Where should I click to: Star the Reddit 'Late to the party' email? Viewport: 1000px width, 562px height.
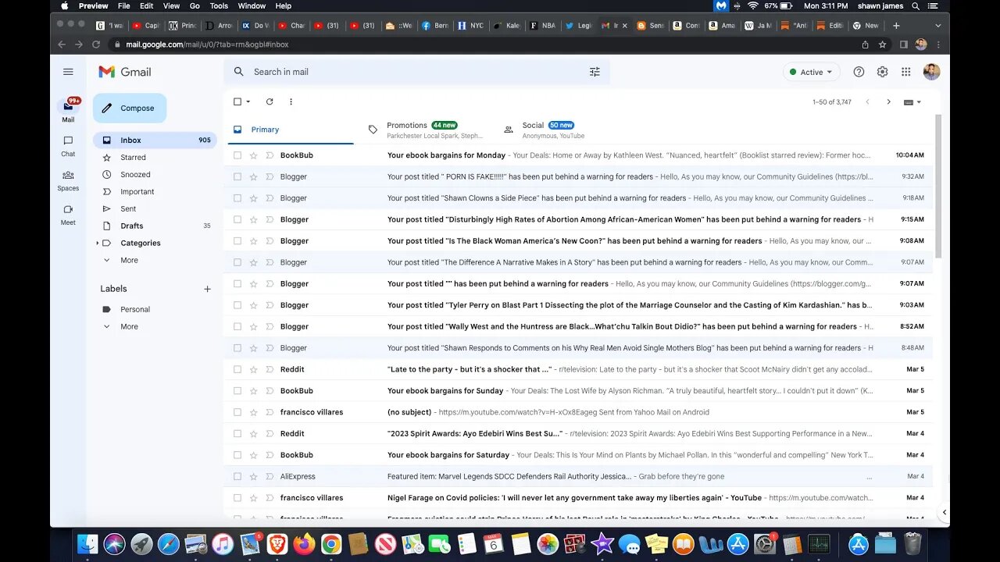point(253,369)
